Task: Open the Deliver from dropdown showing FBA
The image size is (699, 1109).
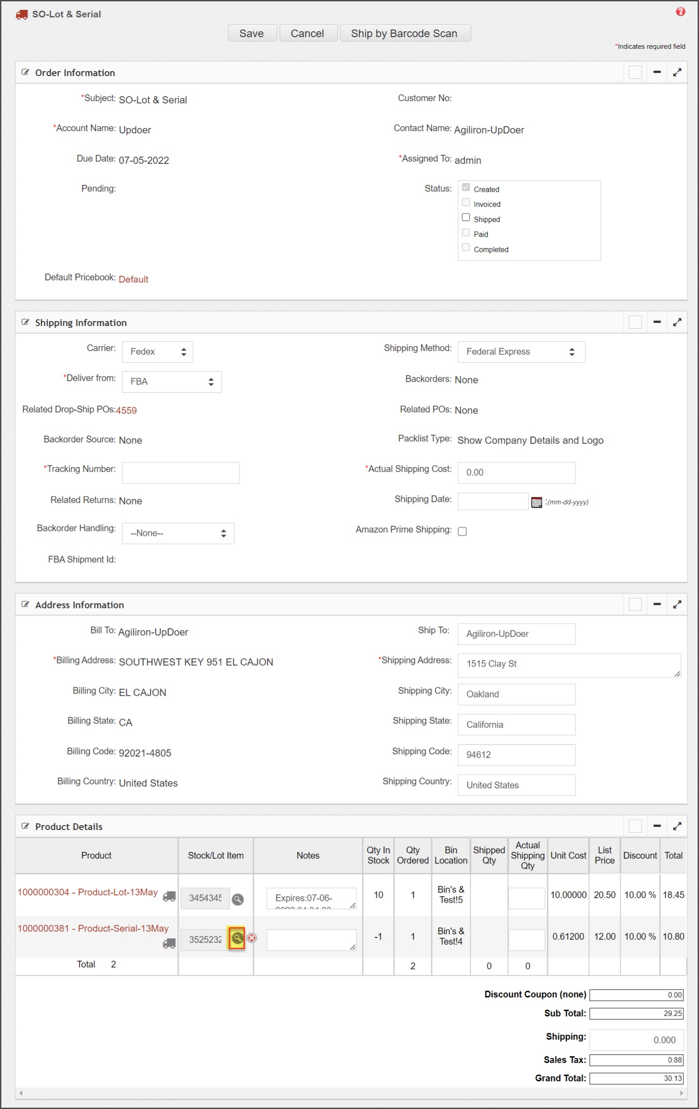Action: 172,382
